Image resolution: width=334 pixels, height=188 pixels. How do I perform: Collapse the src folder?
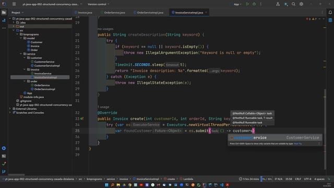click(14, 30)
